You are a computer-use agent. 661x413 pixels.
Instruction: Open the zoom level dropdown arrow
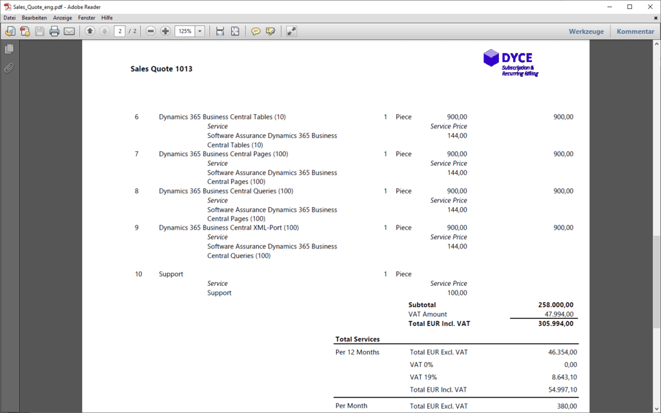200,31
